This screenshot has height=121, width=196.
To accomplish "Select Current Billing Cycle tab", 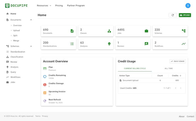I will [135, 68].
